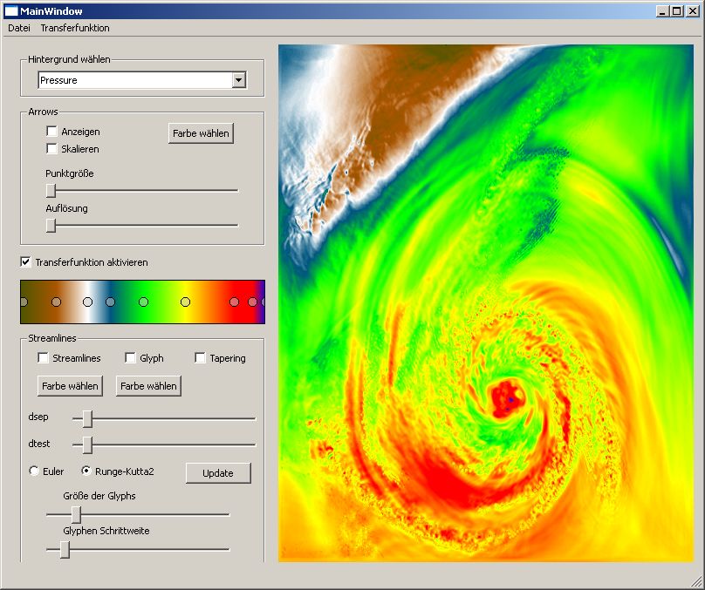
Task: Click the hurricane eye in the visualization
Action: (x=507, y=397)
